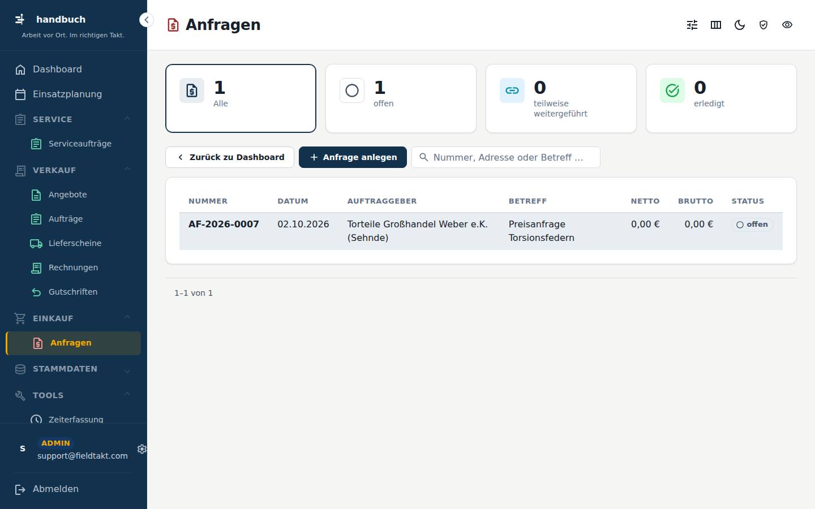Sort by the NUMMER column header
815x509 pixels.
coord(208,201)
